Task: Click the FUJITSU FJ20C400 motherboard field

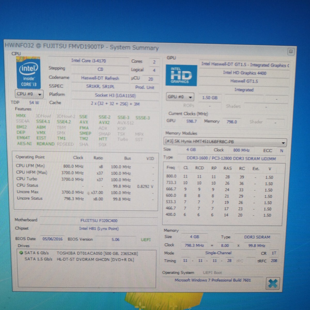Action: [x=99, y=221]
